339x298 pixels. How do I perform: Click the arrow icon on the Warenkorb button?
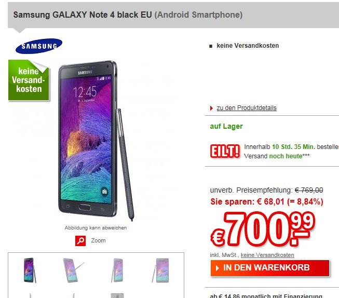coord(218,268)
